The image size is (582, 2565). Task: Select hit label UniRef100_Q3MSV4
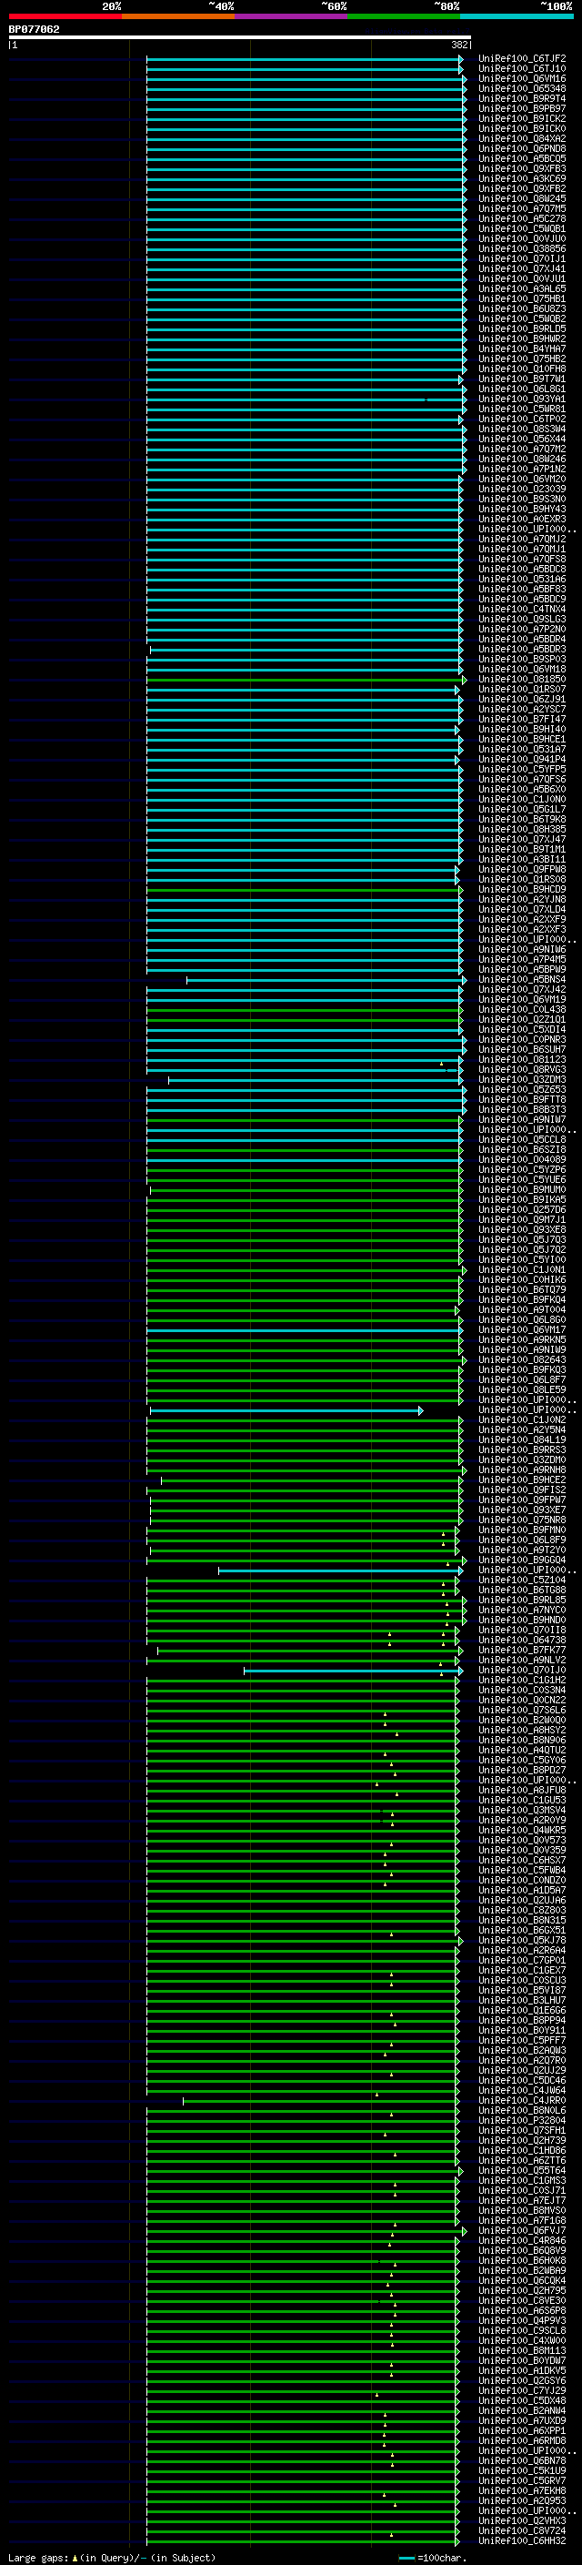point(522,1810)
